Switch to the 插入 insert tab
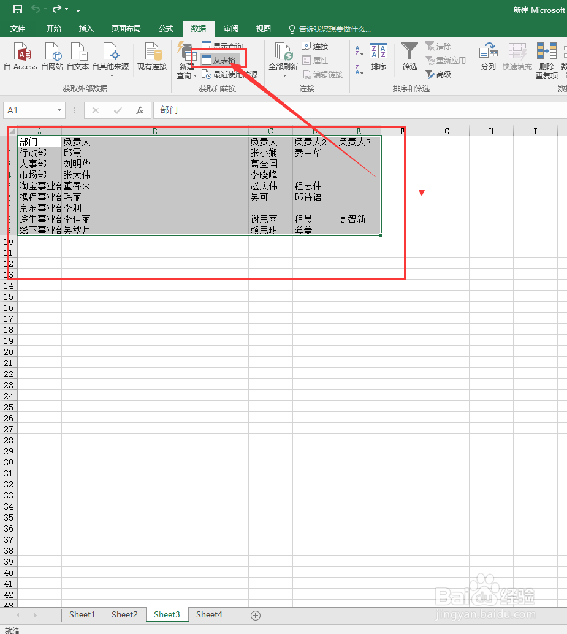This screenshot has width=567, height=634. coord(86,29)
